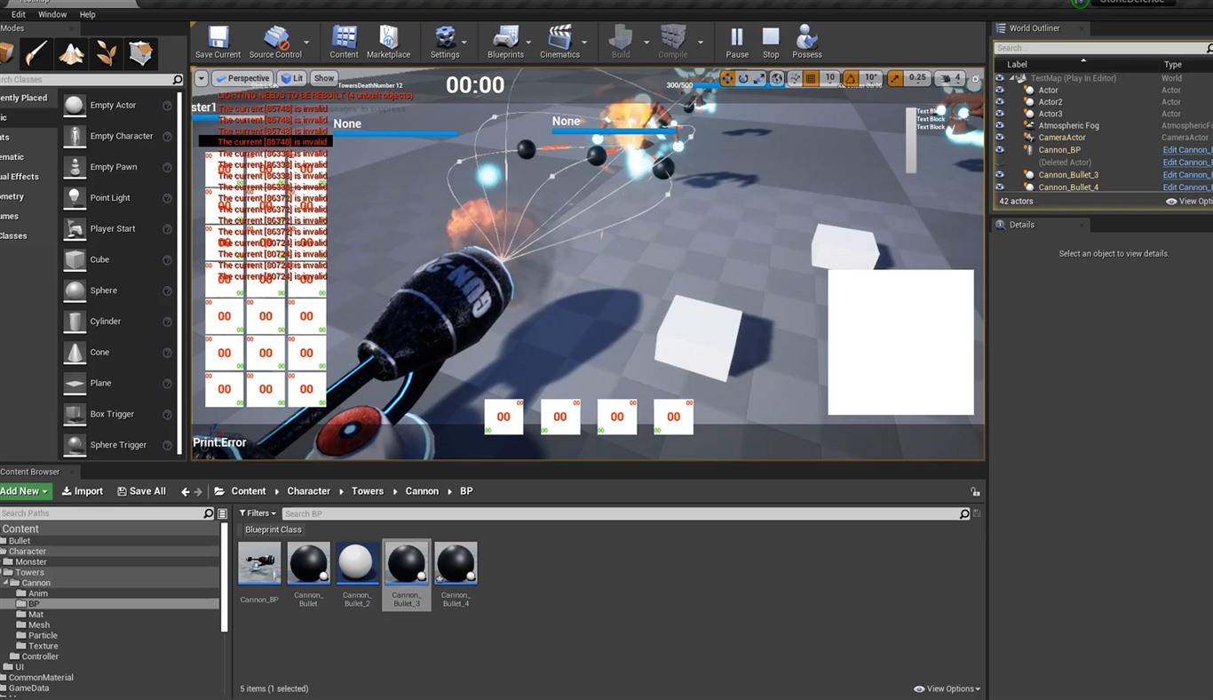Click the Compile toolbar icon
The height and width of the screenshot is (700, 1213).
tap(673, 41)
